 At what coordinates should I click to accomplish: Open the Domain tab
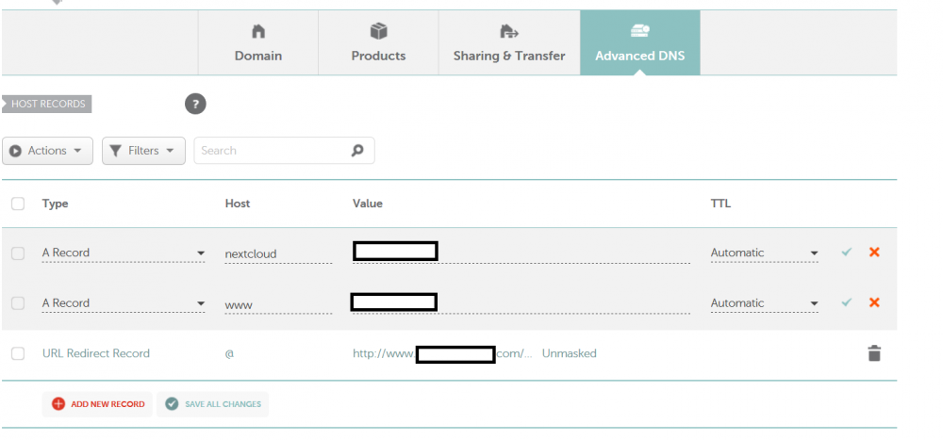click(258, 42)
